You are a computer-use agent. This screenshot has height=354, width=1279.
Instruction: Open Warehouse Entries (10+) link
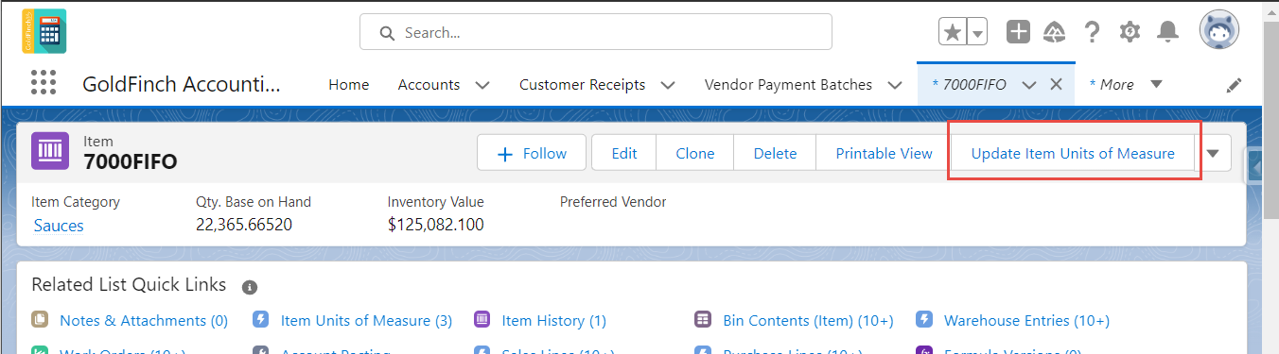click(1026, 321)
